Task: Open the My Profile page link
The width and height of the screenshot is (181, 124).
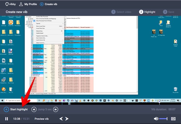Action: 30,4
